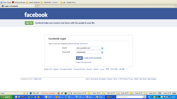Launch Internet Explorer from quick launch

click(x=32, y=97)
